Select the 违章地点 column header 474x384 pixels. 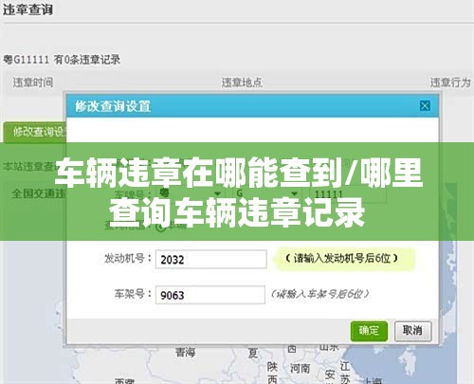coord(242,82)
